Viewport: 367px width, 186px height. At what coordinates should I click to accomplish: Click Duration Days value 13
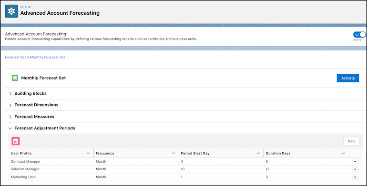(x=267, y=169)
